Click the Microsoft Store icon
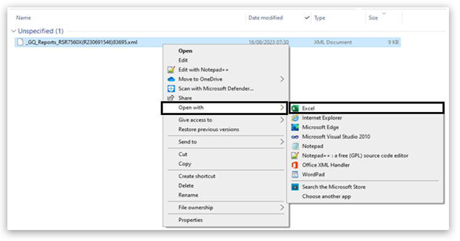The image size is (460, 241). pyautogui.click(x=295, y=187)
